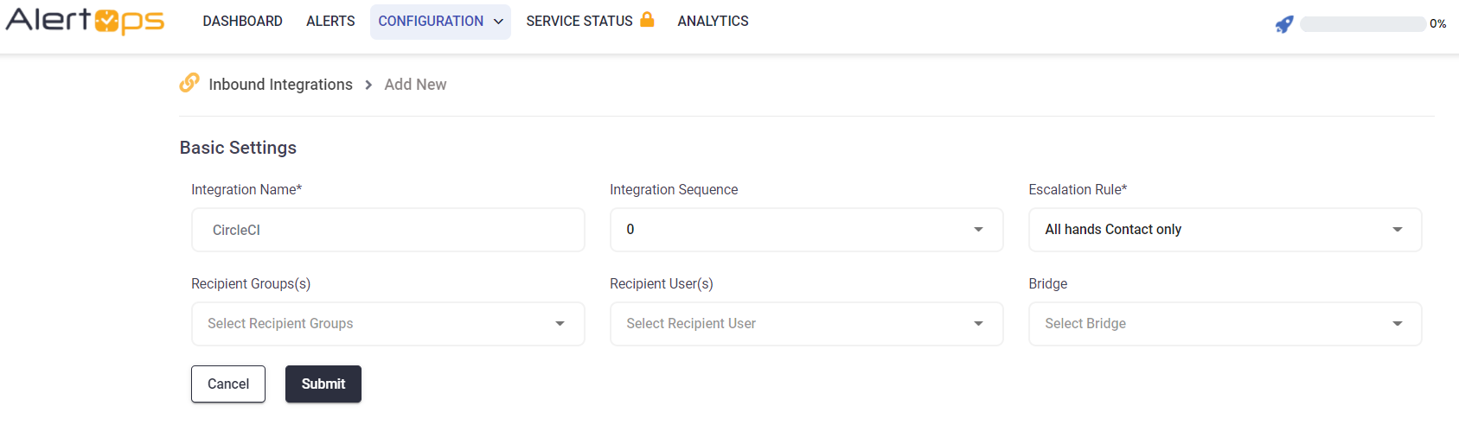The width and height of the screenshot is (1459, 425).
Task: Click the Basic Settings heading
Action: (238, 148)
